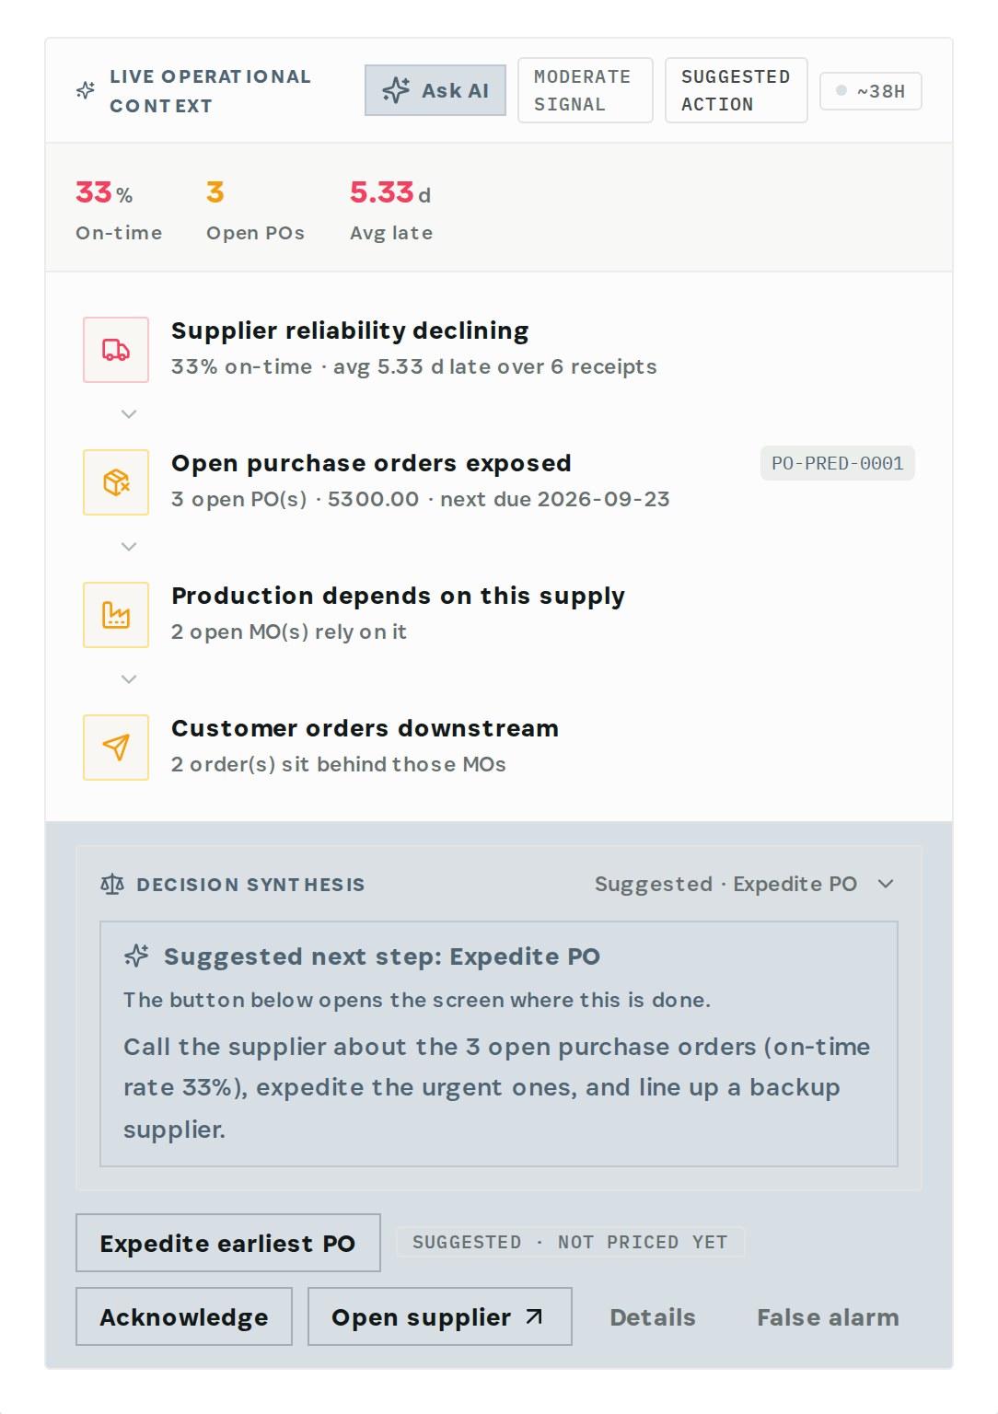Screen dimensions: 998x1414
Task: Click the paper plane icon for customer orders
Action: [116, 748]
